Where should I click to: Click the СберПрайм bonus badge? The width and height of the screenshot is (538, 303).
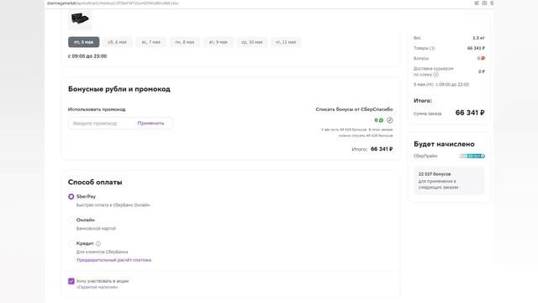click(x=472, y=156)
